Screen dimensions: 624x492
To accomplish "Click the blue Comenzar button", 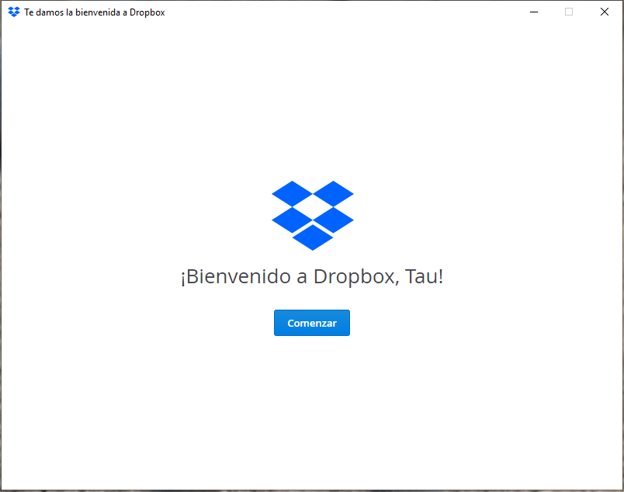I will point(311,323).
